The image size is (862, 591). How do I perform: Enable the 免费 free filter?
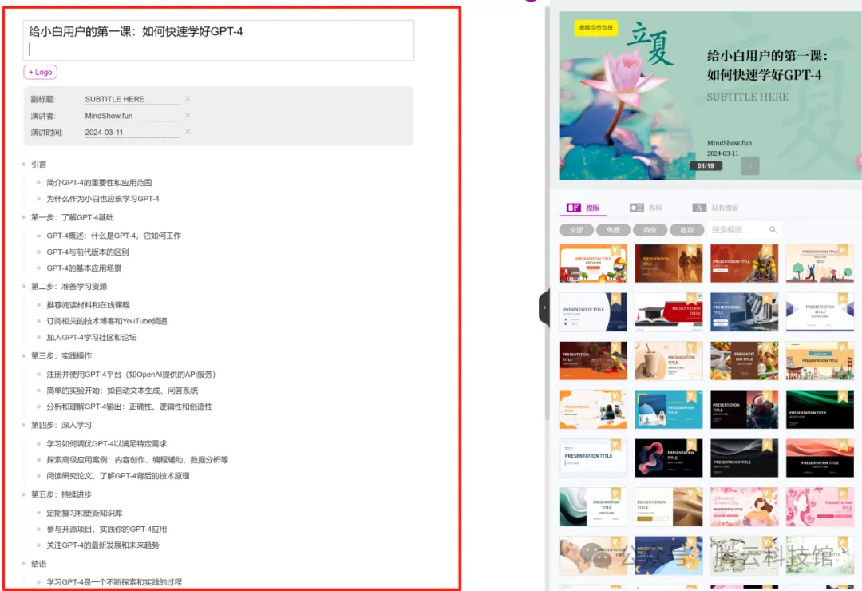tap(612, 229)
